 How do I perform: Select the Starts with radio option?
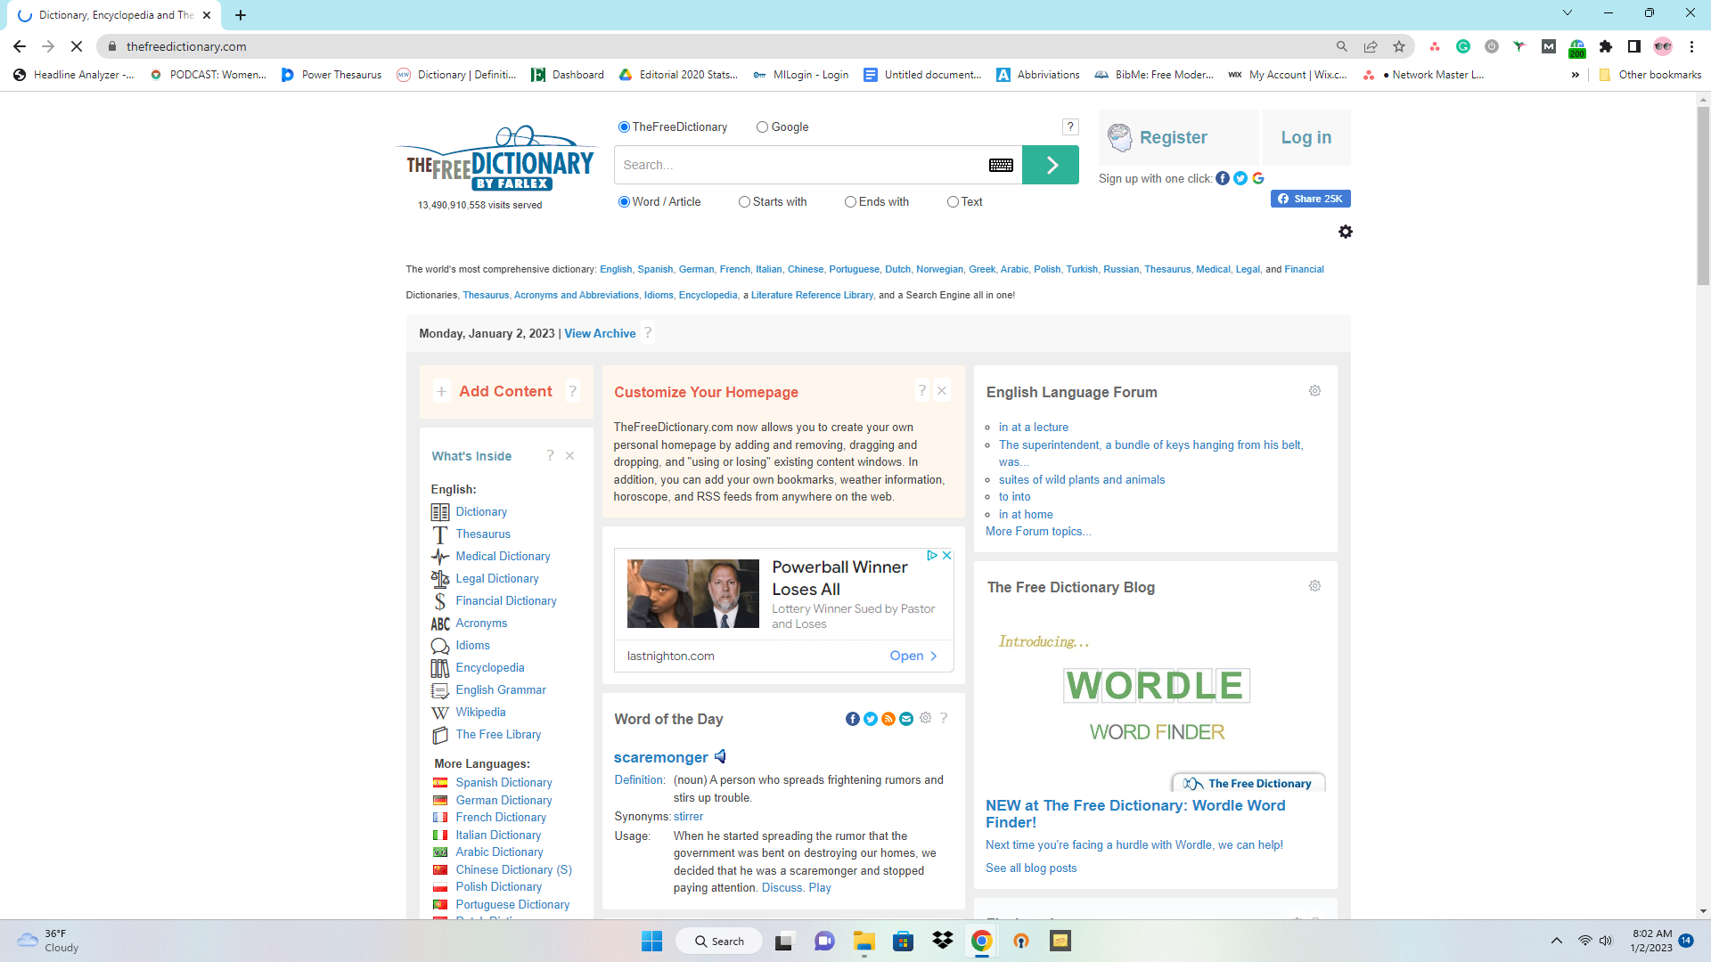744,202
